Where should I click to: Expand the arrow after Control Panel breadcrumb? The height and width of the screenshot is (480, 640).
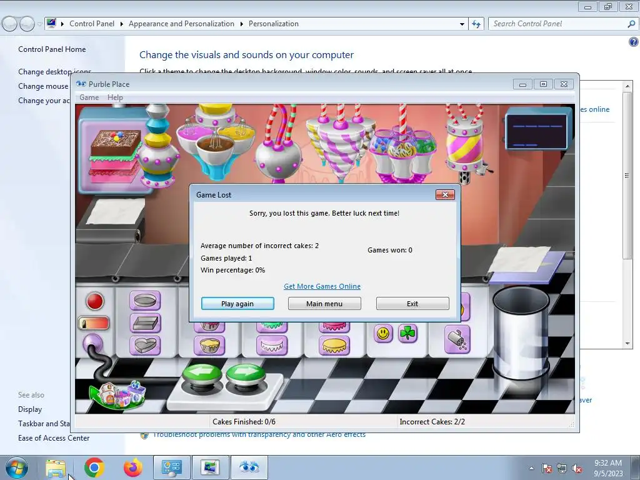[x=122, y=24]
